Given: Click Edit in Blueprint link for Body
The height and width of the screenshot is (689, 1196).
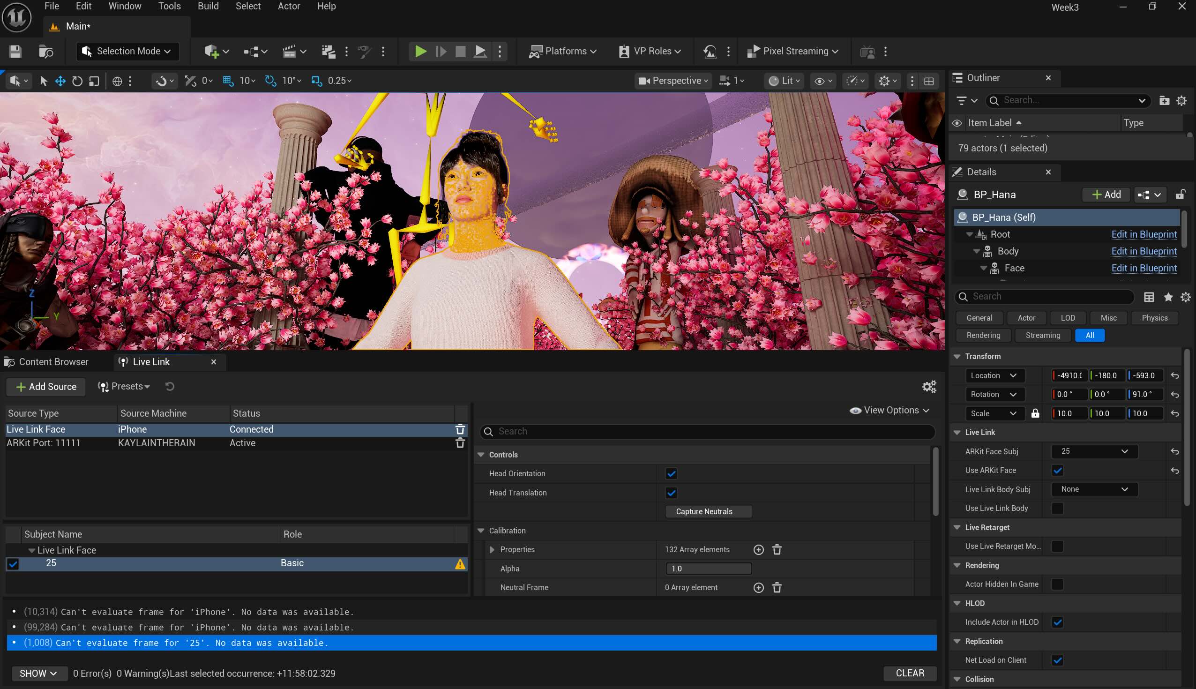Looking at the screenshot, I should tap(1144, 251).
